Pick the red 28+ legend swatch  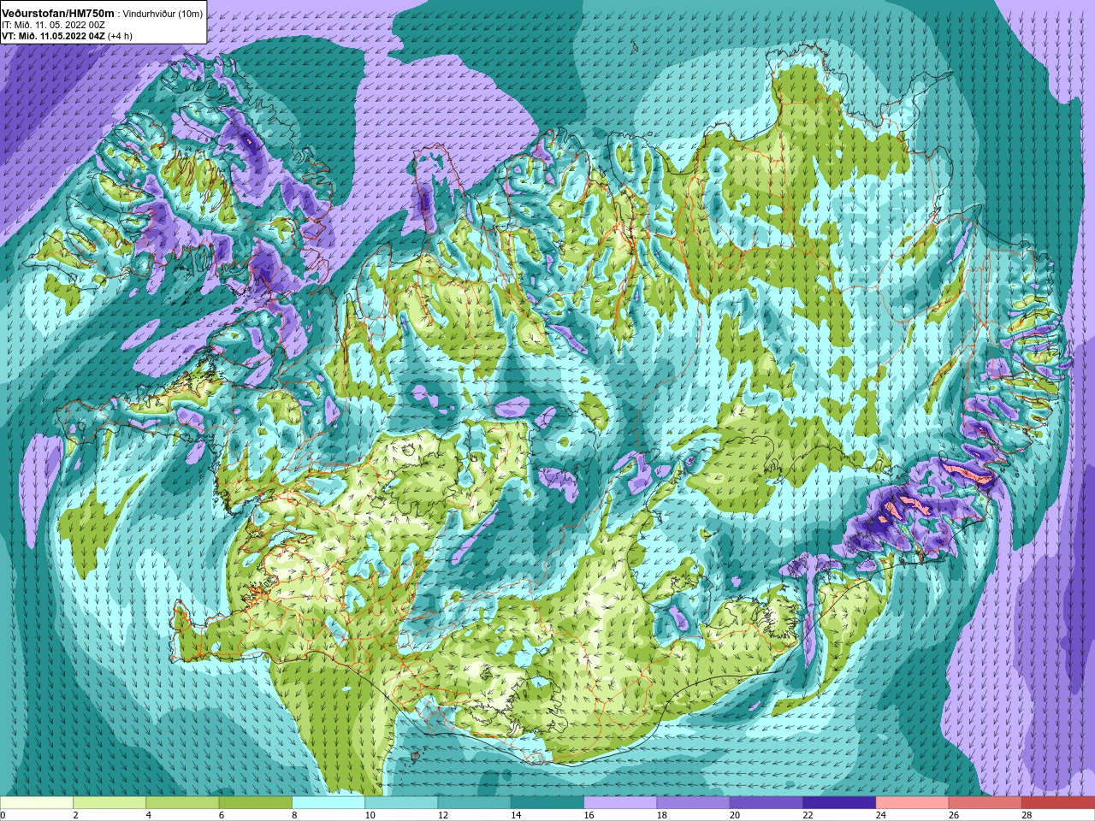point(1058,803)
